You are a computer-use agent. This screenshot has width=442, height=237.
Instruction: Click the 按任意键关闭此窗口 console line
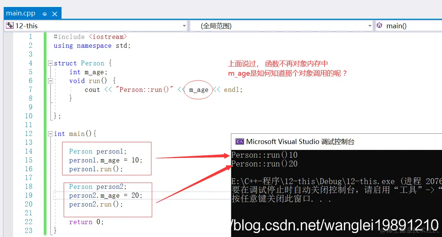(x=282, y=200)
